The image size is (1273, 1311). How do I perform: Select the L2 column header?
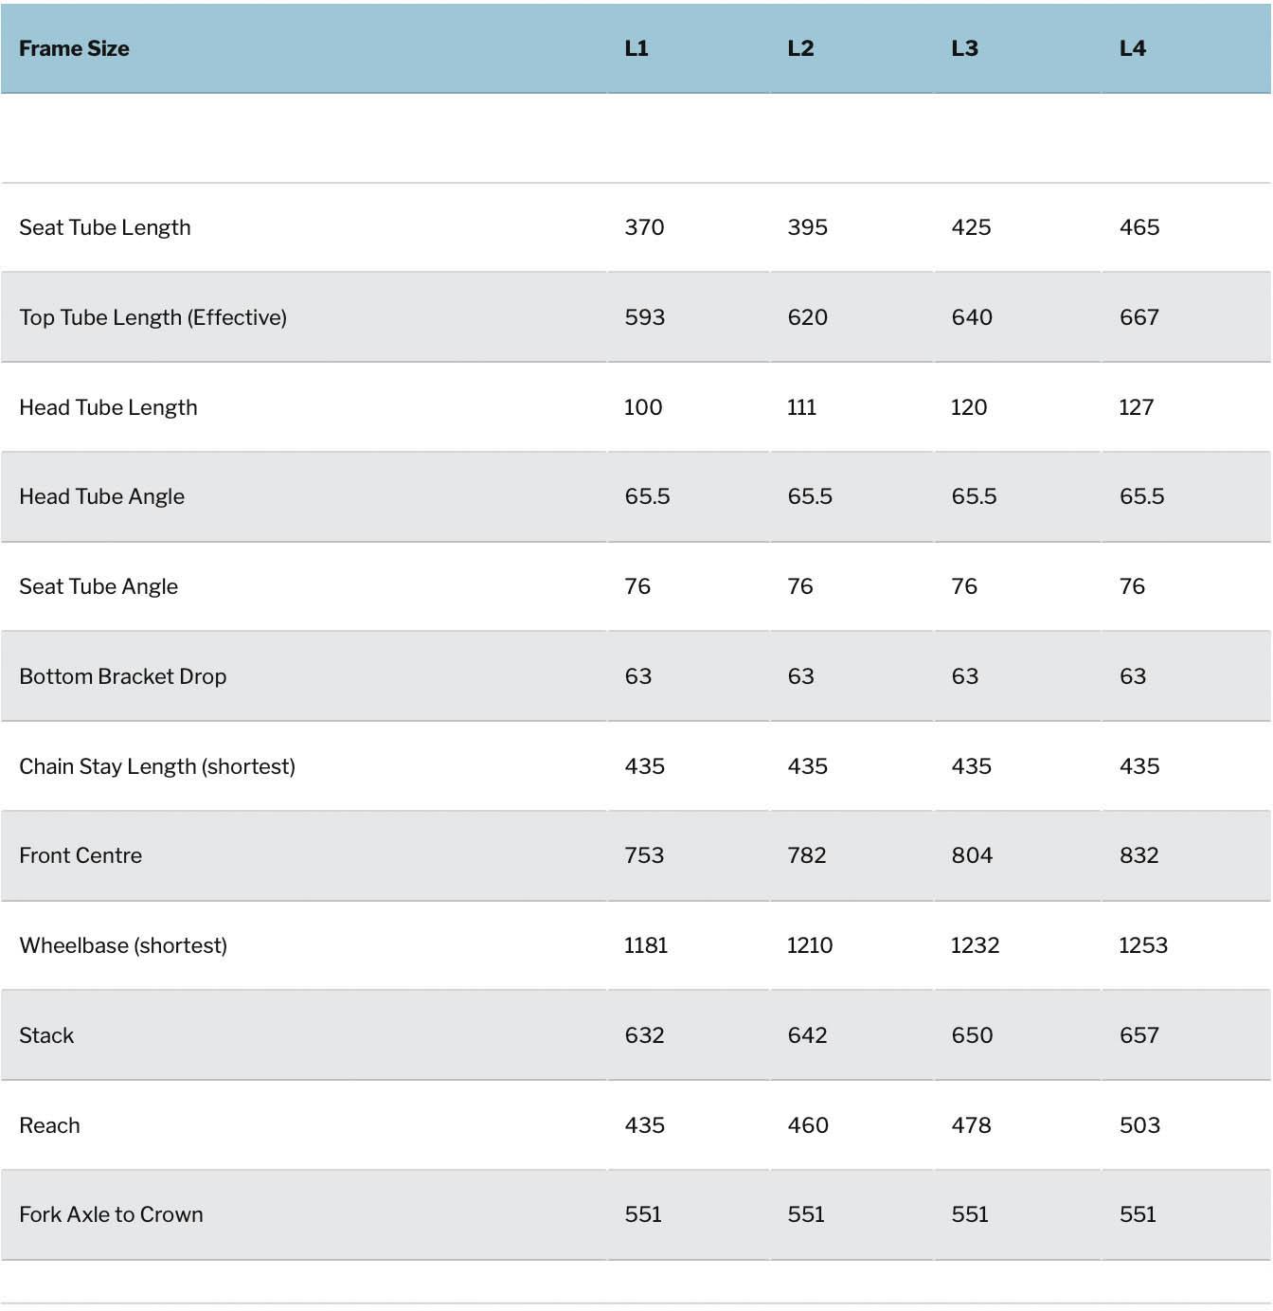click(x=800, y=48)
